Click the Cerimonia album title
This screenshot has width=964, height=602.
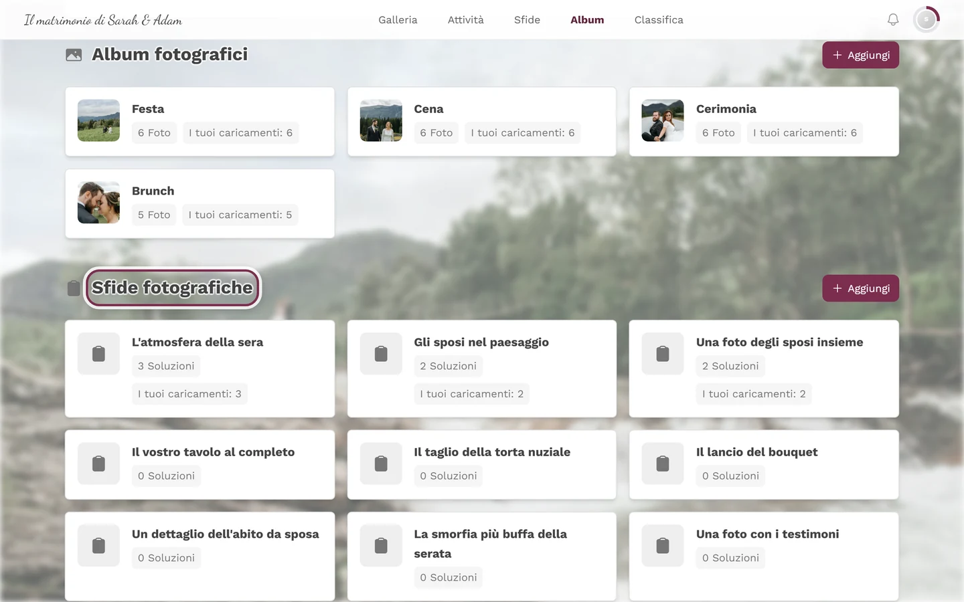click(x=726, y=109)
